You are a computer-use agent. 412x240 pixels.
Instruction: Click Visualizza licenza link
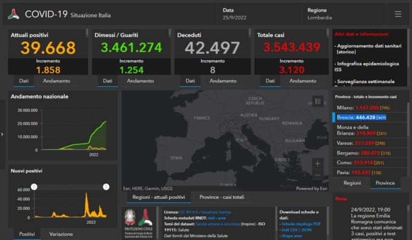216,212
